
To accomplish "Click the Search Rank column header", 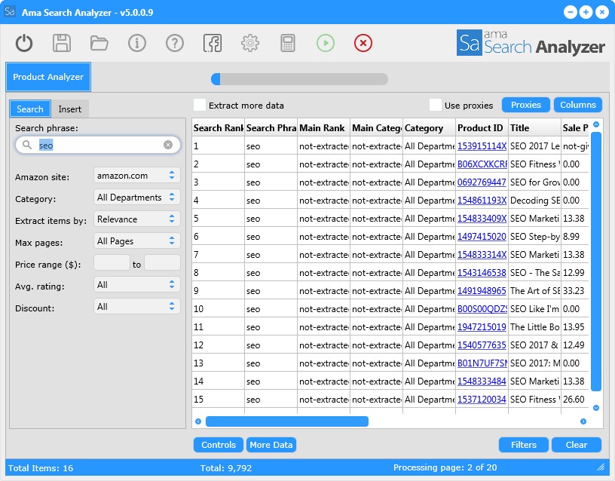I will 219,128.
